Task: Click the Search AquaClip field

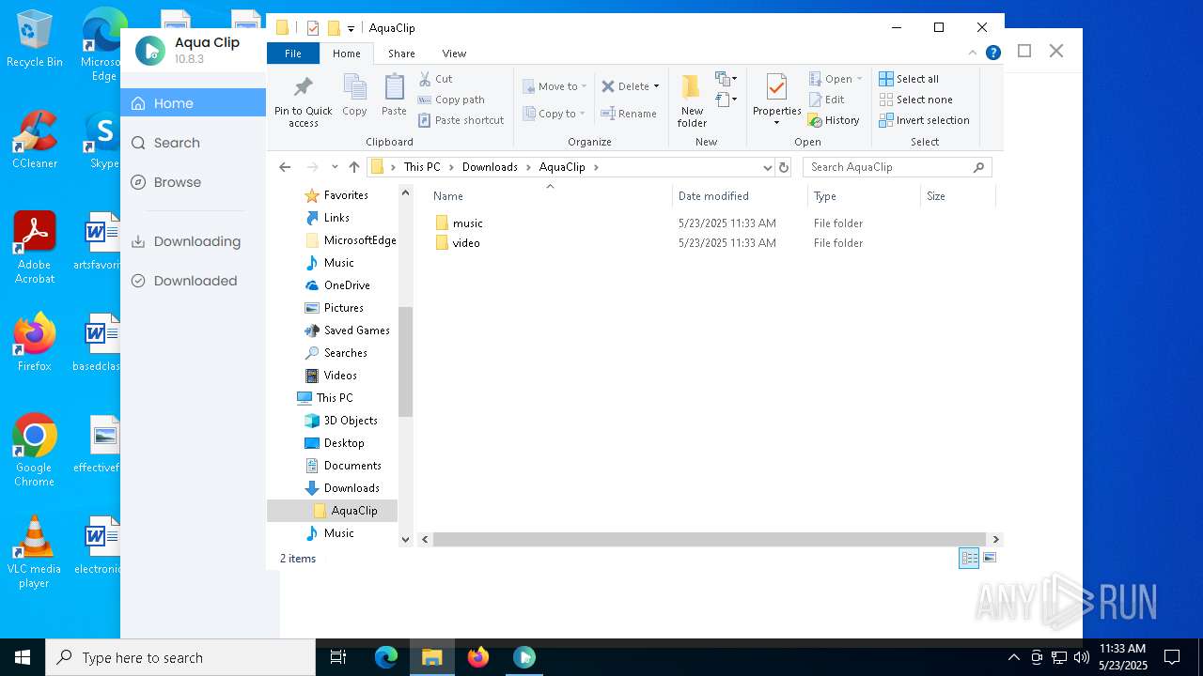Action: click(897, 167)
